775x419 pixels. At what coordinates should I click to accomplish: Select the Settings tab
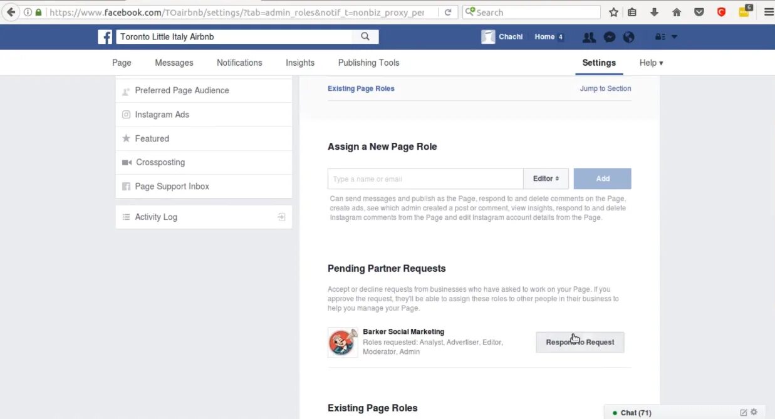coord(599,63)
